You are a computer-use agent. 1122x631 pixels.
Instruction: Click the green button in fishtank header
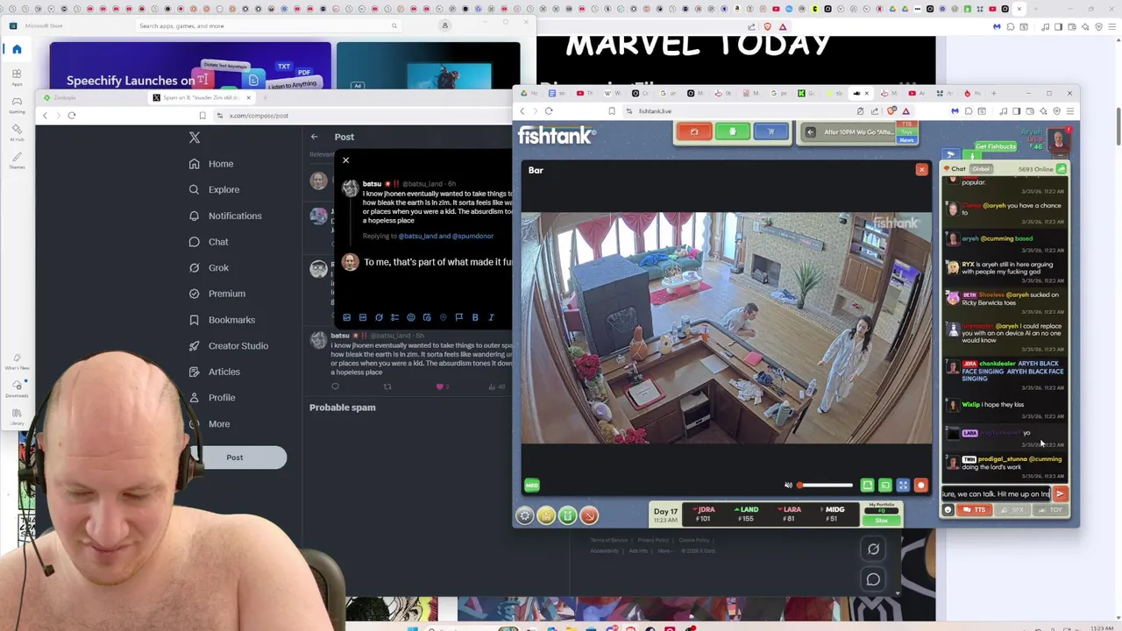tap(732, 132)
